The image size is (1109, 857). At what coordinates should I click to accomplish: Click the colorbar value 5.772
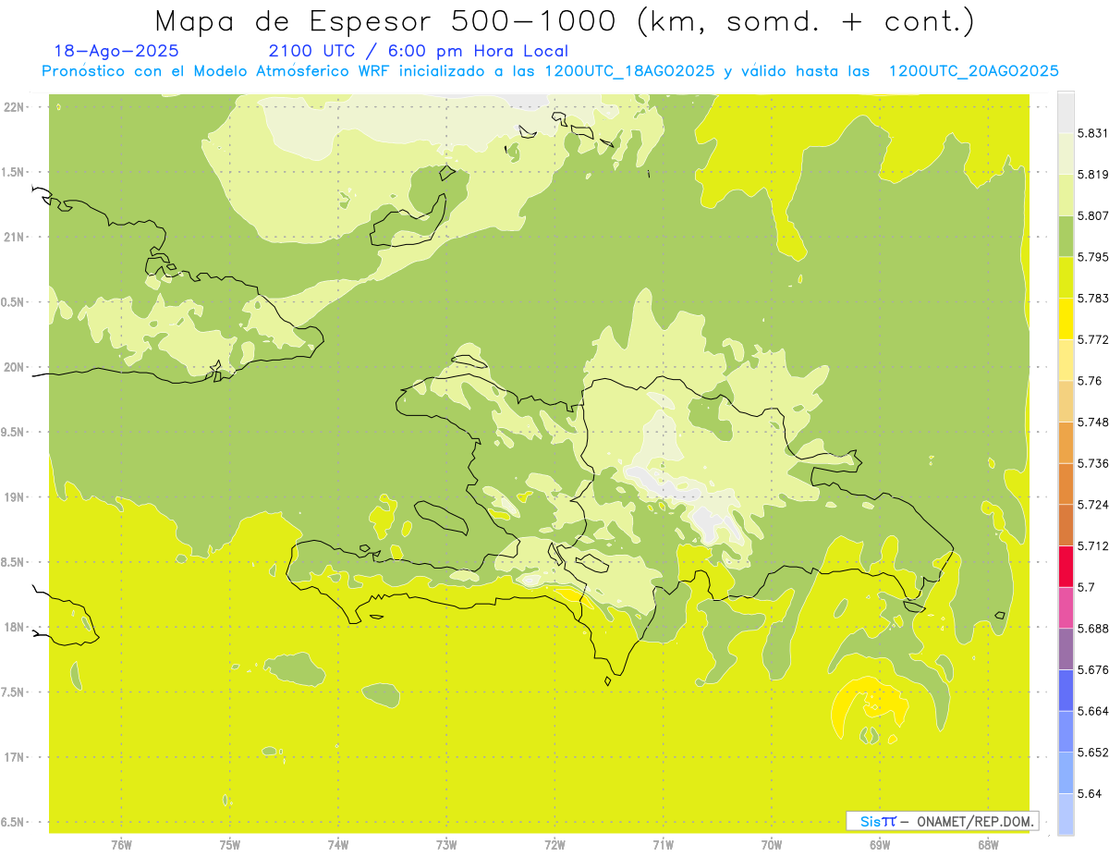[1093, 339]
